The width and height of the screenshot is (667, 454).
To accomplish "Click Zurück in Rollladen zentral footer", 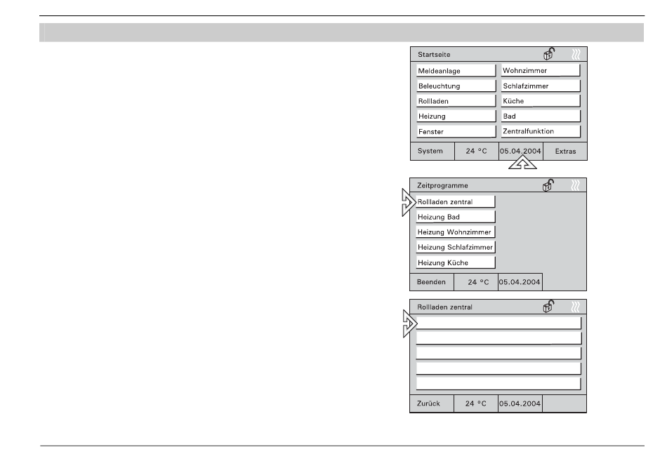I will point(432,403).
